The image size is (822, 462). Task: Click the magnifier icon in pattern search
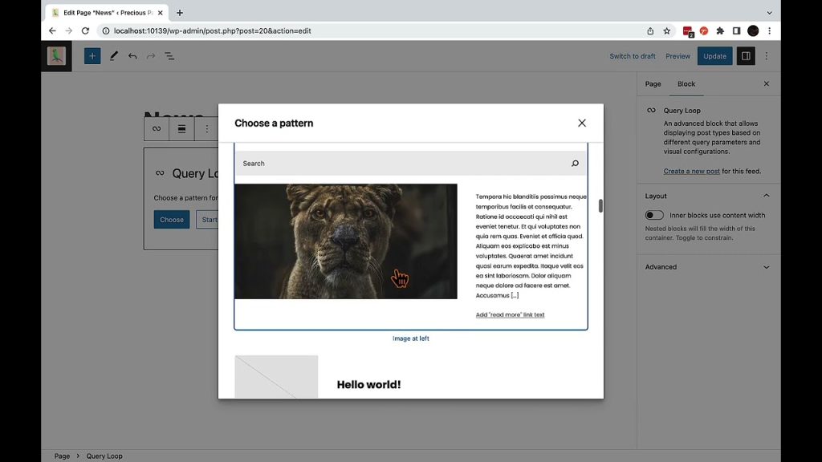575,164
